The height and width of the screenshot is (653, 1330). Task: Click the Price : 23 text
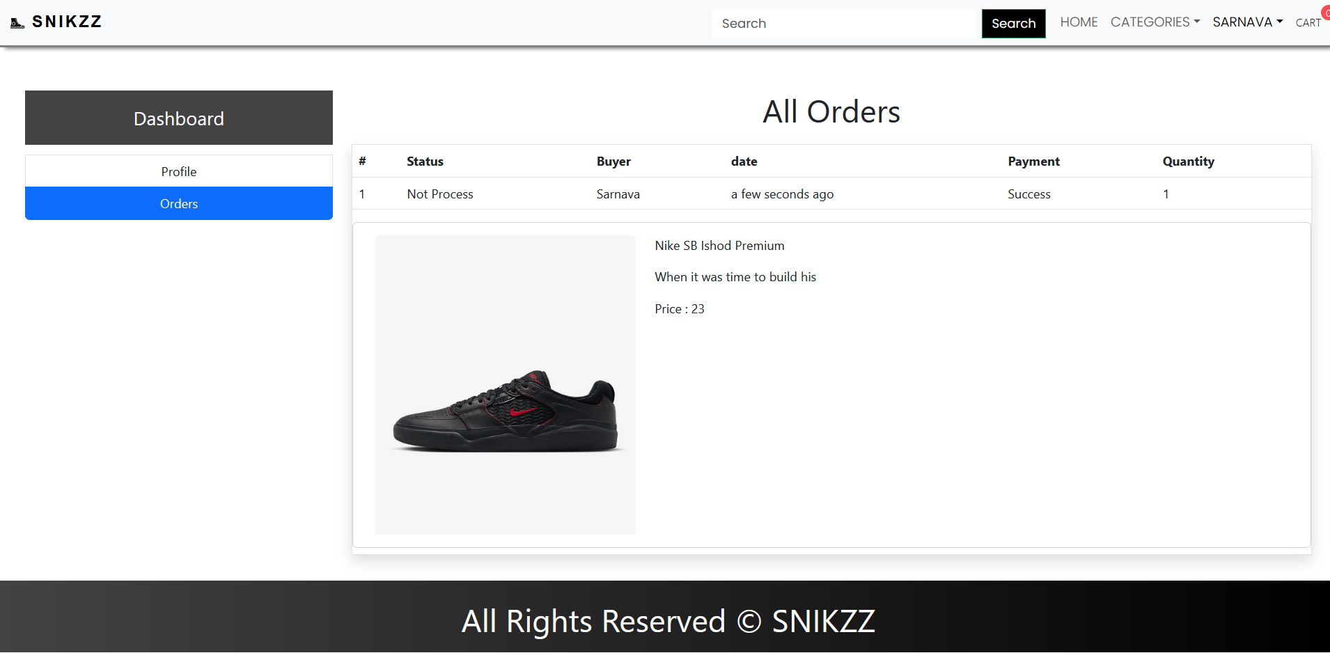(679, 308)
